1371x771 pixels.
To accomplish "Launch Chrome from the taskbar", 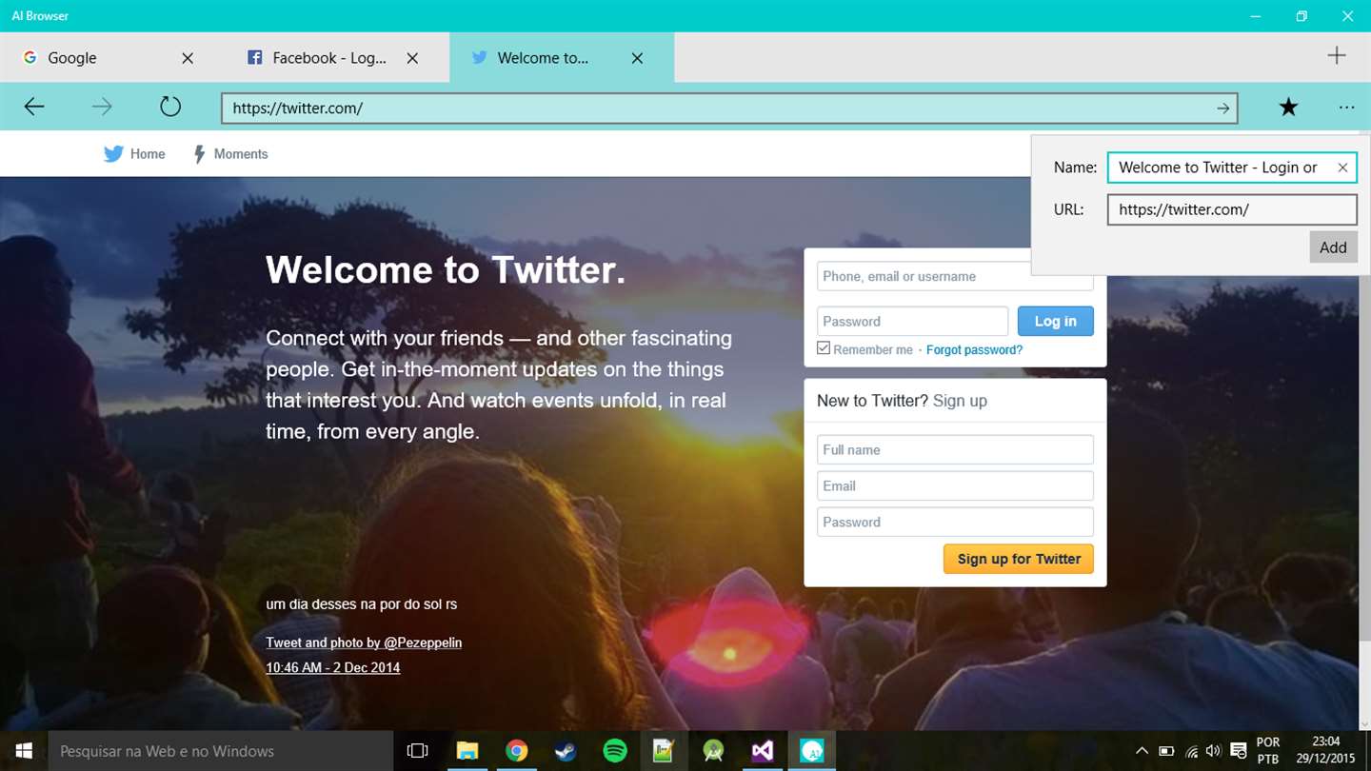I will click(x=516, y=751).
